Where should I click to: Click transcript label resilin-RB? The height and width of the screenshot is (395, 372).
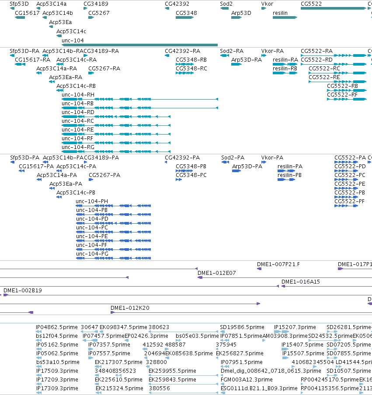[x=285, y=69]
